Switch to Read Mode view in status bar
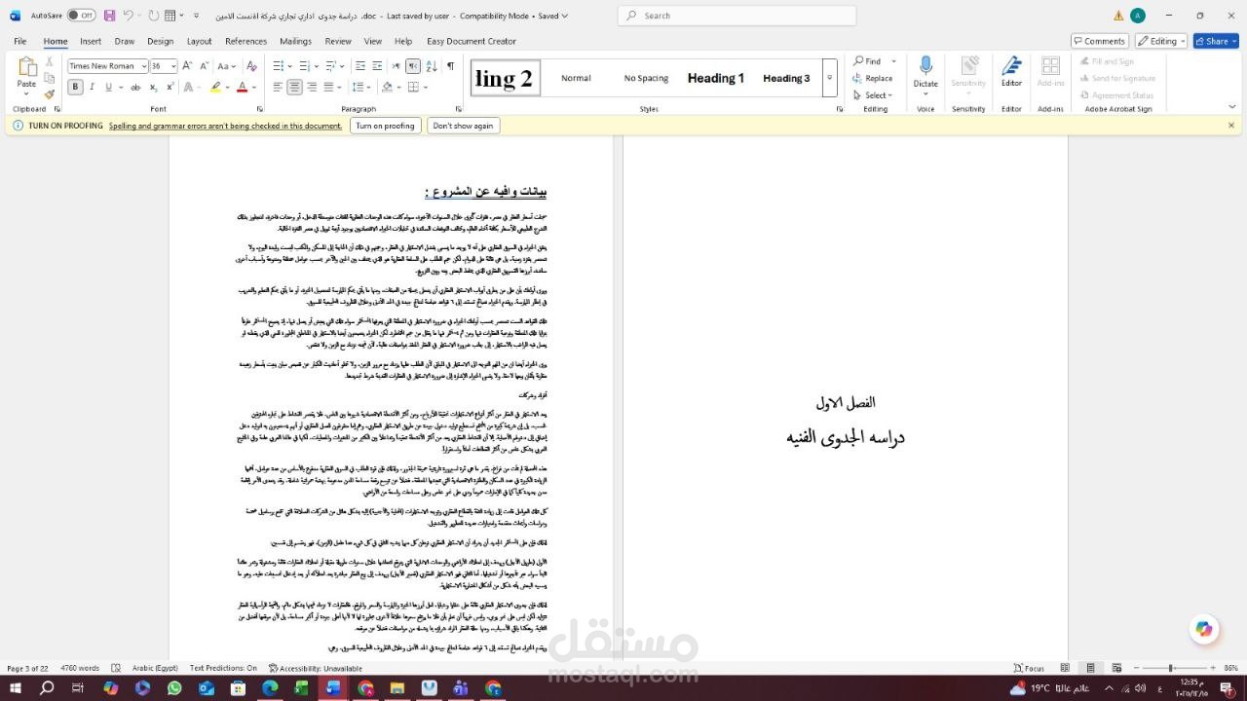Screen dimensions: 1247x701 pyautogui.click(x=1065, y=668)
